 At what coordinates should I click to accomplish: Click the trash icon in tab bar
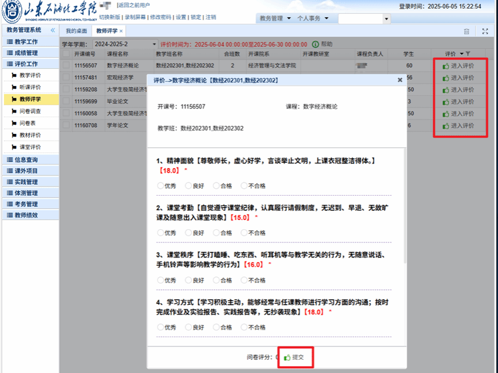click(466, 31)
